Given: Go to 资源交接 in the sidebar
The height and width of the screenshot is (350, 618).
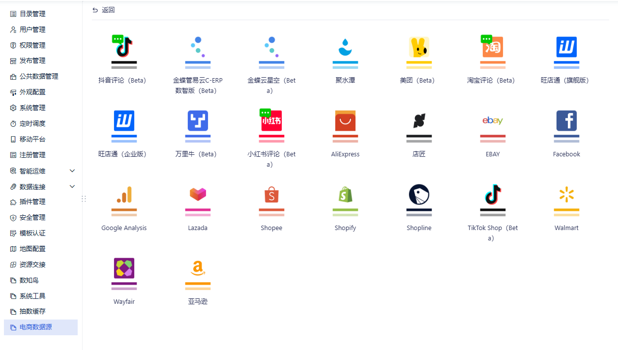Looking at the screenshot, I should (41, 264).
